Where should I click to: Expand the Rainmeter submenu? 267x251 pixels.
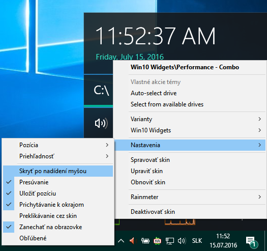[x=190, y=197]
